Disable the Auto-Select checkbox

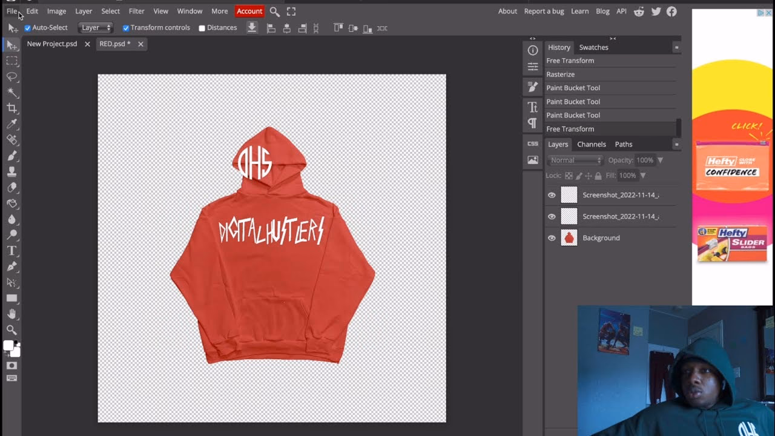[x=27, y=28]
